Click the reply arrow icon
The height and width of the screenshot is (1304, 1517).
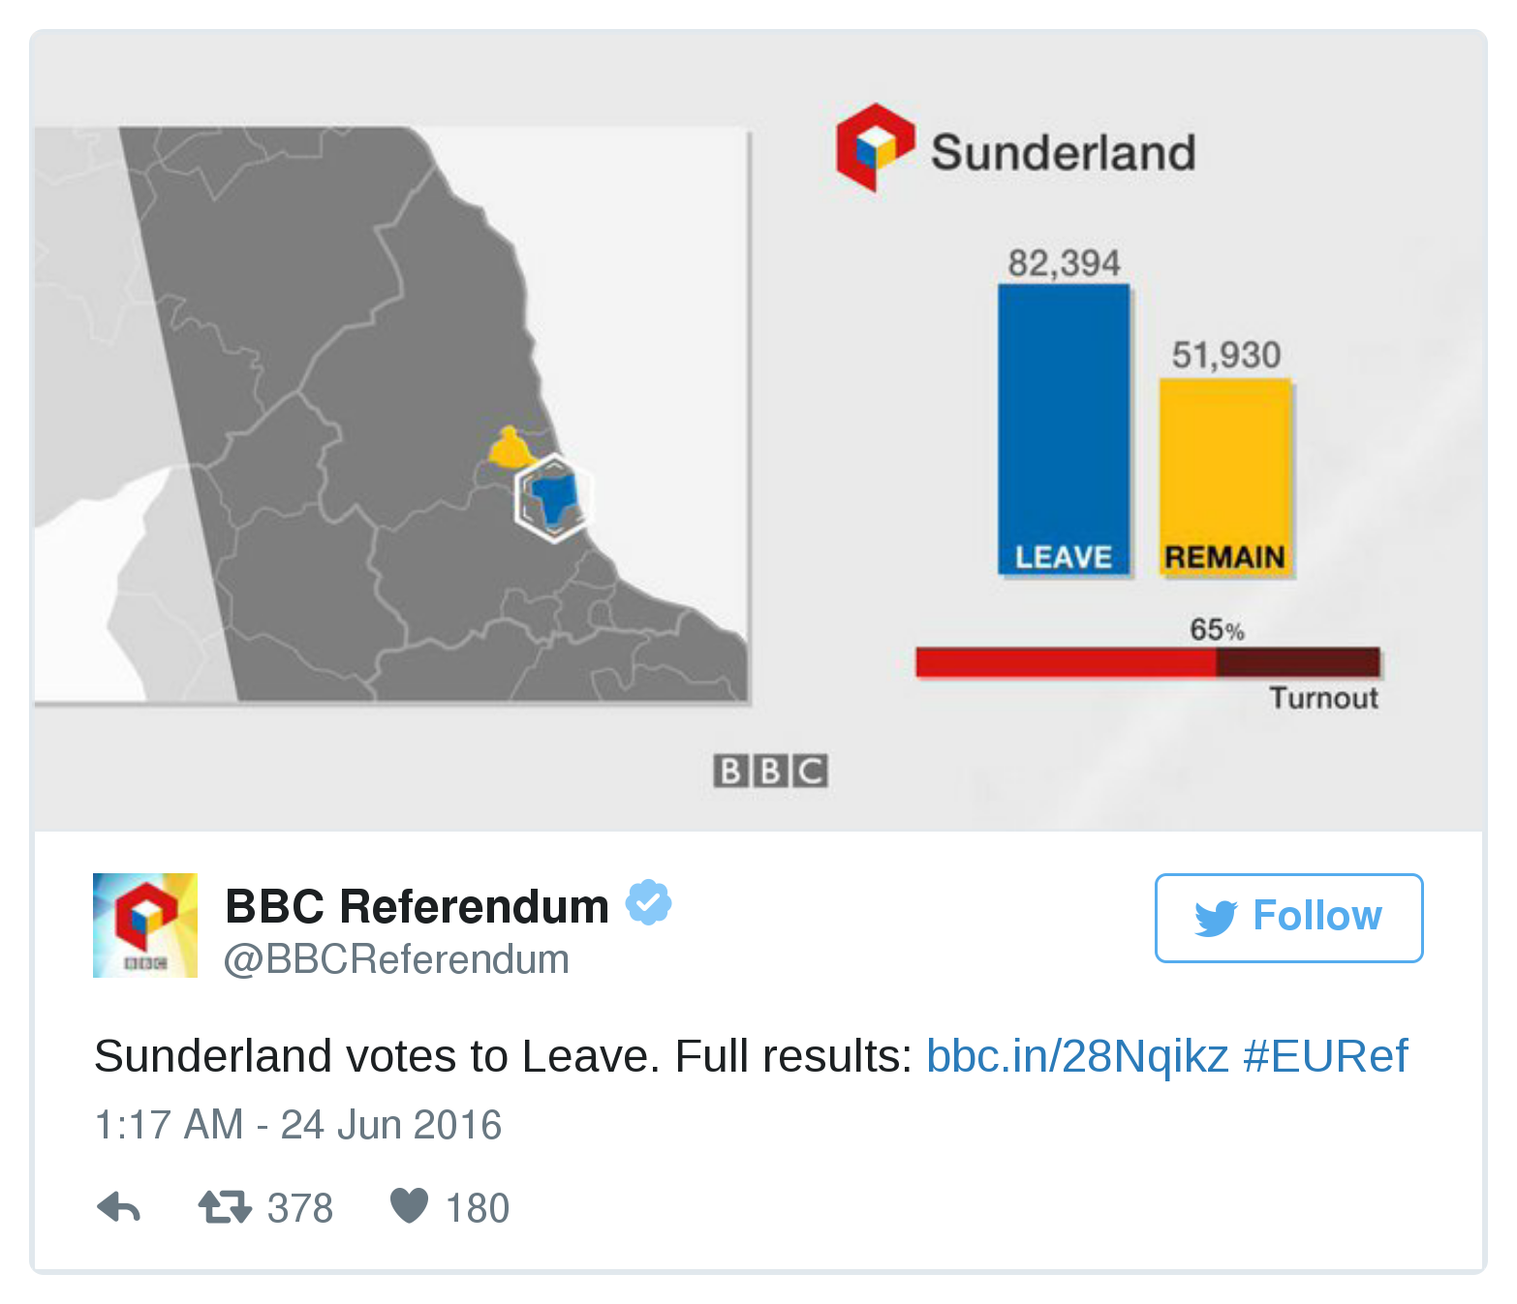tap(119, 1207)
